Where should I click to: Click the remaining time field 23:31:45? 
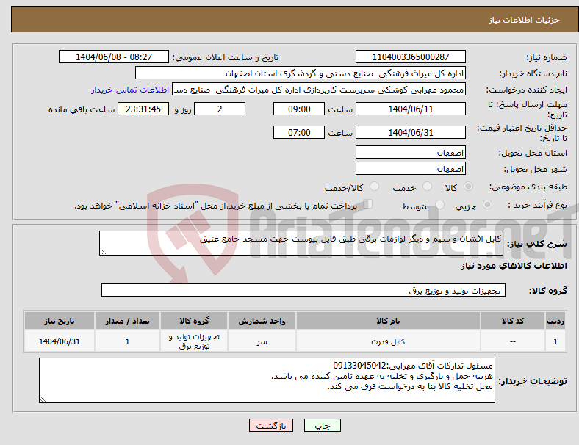[143, 109]
